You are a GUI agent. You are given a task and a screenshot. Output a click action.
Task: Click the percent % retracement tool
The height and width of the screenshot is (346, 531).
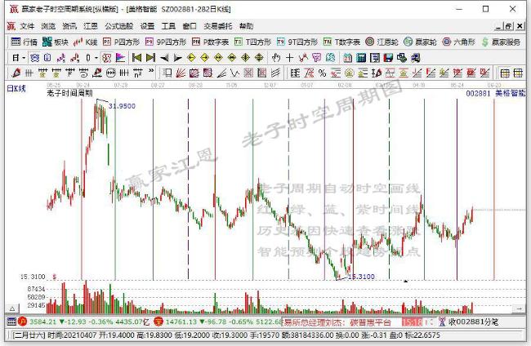(322, 73)
